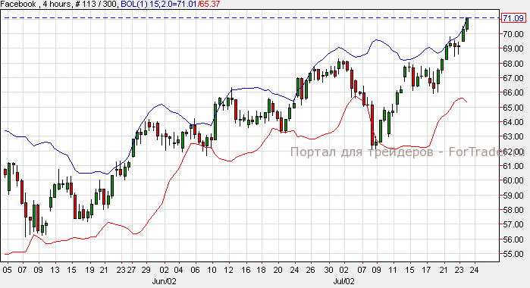
Task: Click the date label 30
Action: [x=328, y=270]
